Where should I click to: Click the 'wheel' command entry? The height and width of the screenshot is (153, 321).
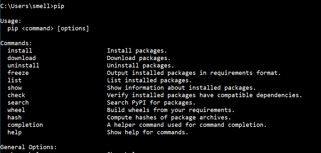click(x=16, y=110)
